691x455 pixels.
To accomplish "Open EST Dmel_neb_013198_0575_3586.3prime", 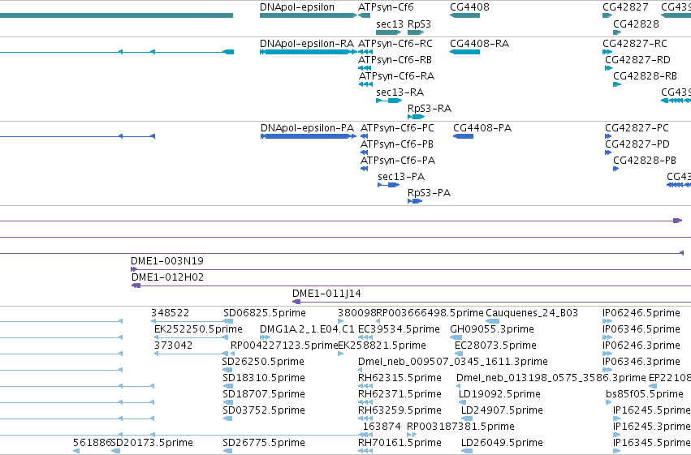I will click(x=551, y=378).
